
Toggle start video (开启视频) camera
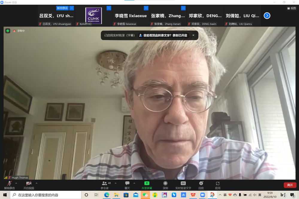tap(29, 183)
